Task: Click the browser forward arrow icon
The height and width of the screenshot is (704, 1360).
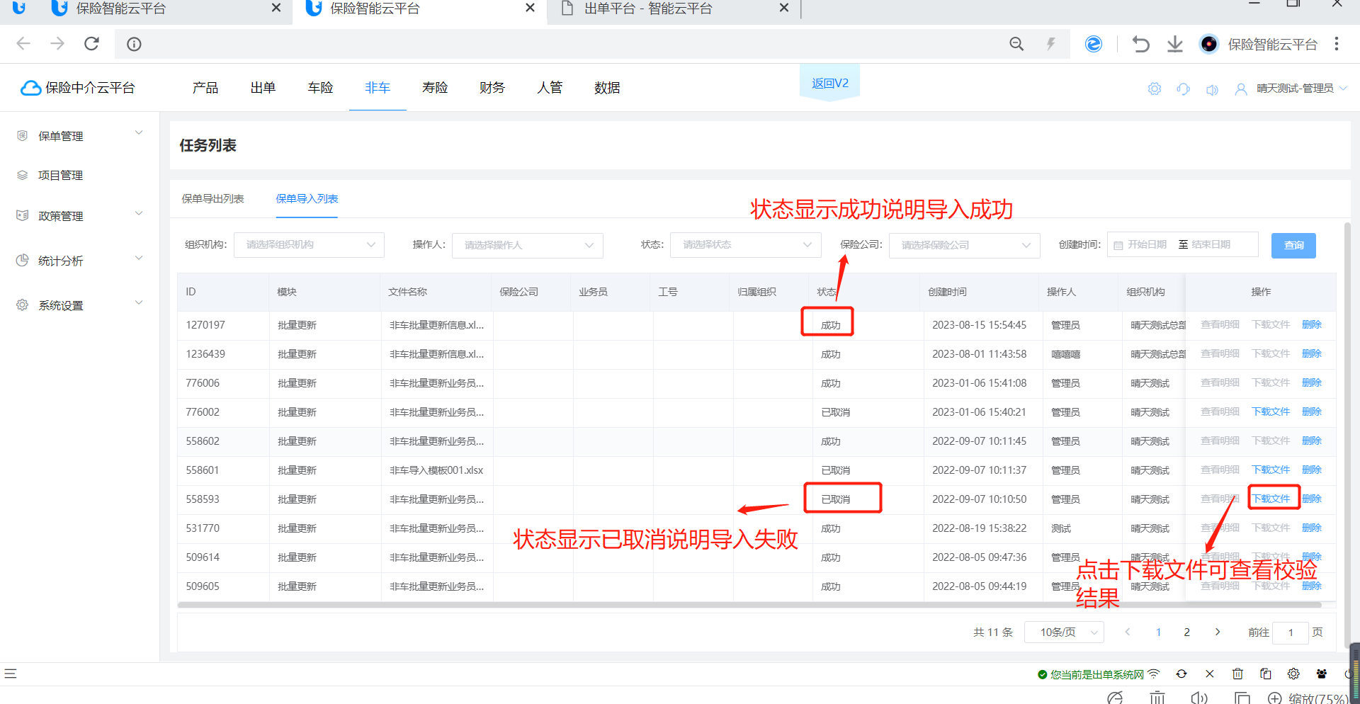Action: pos(57,44)
